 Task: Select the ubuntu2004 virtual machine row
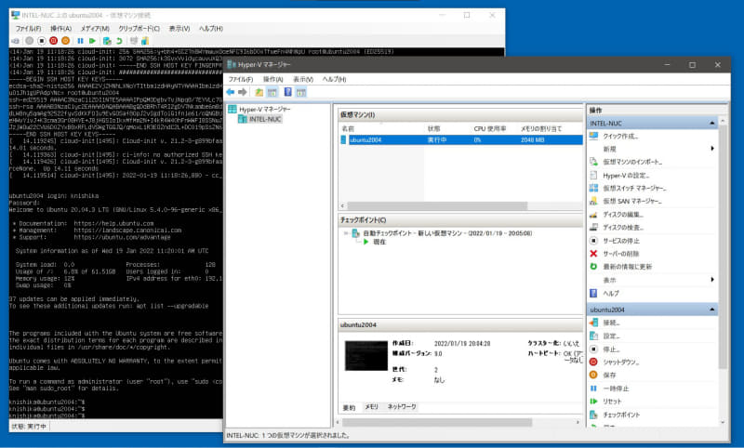coord(460,139)
